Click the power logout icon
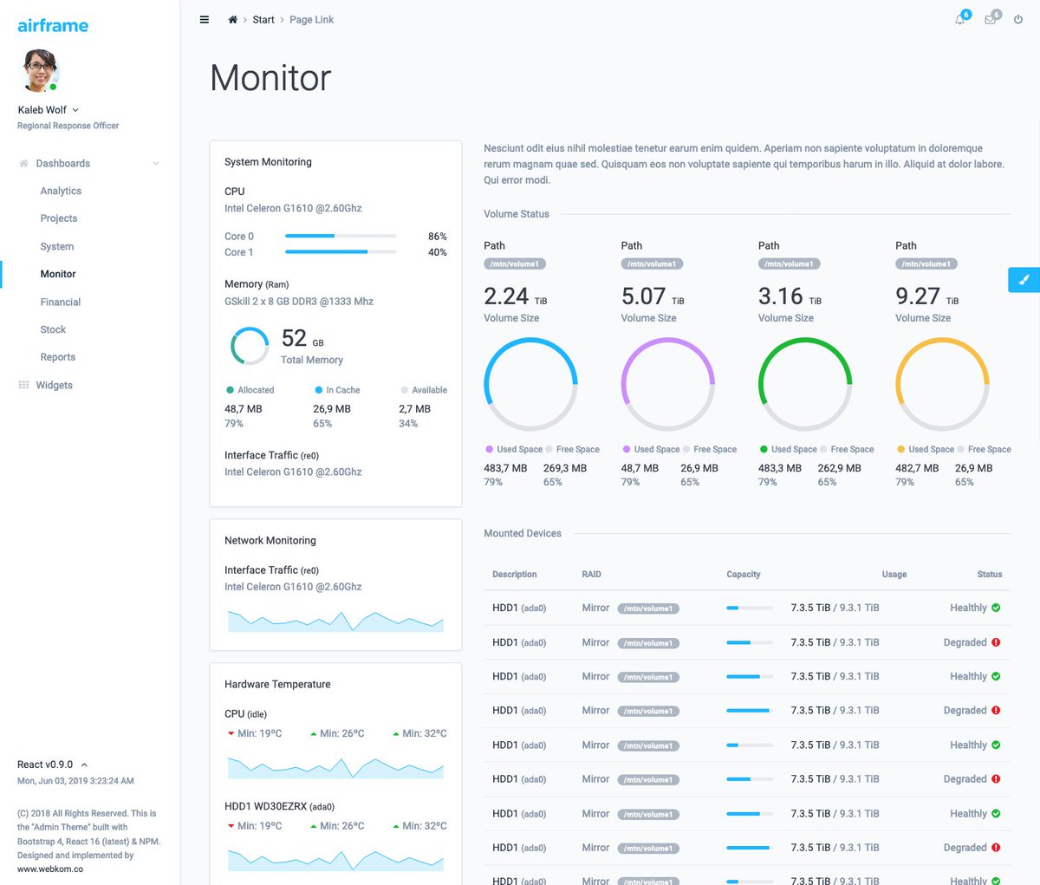 tap(1018, 19)
